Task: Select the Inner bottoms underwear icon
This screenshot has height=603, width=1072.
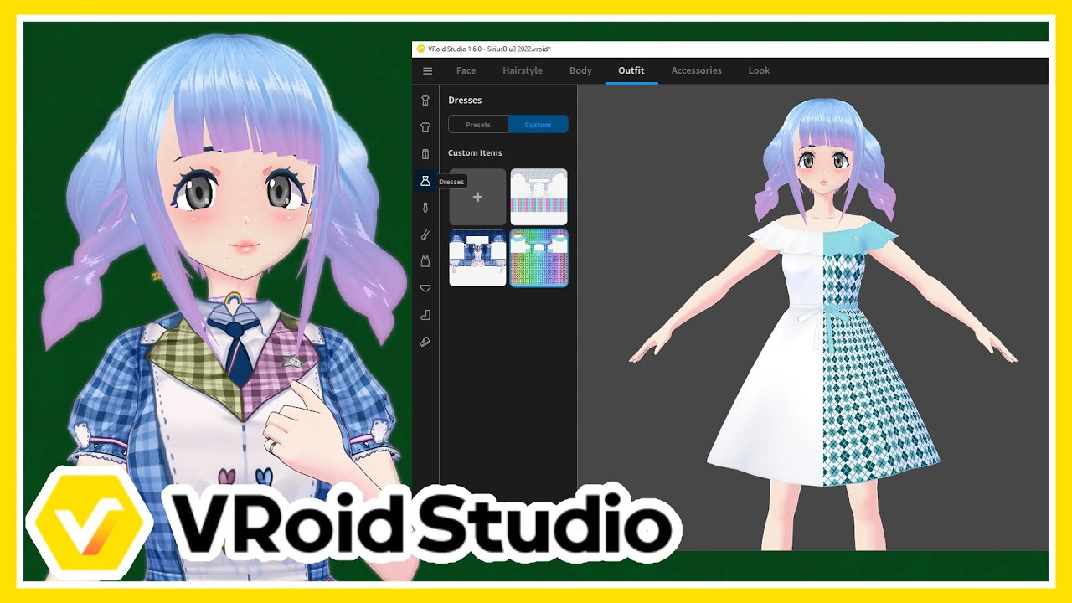Action: (x=425, y=288)
